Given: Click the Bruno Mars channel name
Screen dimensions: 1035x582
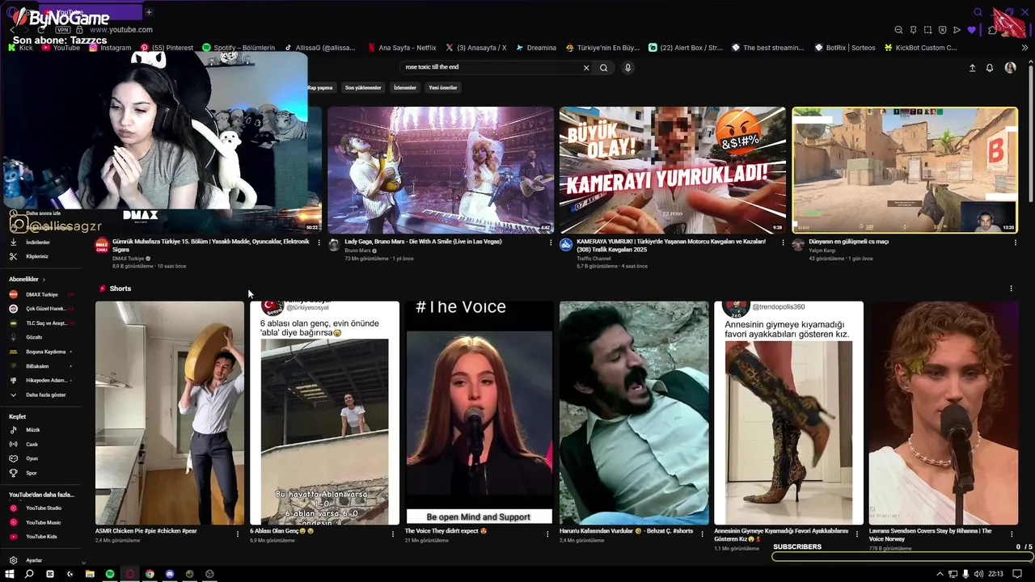Looking at the screenshot, I should tap(357, 251).
